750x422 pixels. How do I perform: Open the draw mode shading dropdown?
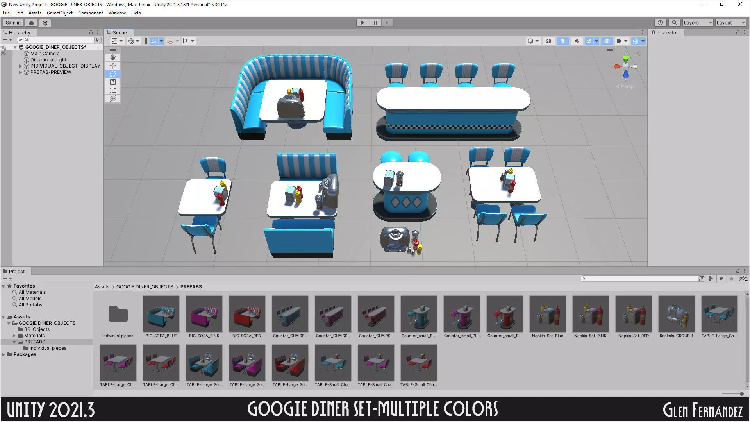coord(534,41)
